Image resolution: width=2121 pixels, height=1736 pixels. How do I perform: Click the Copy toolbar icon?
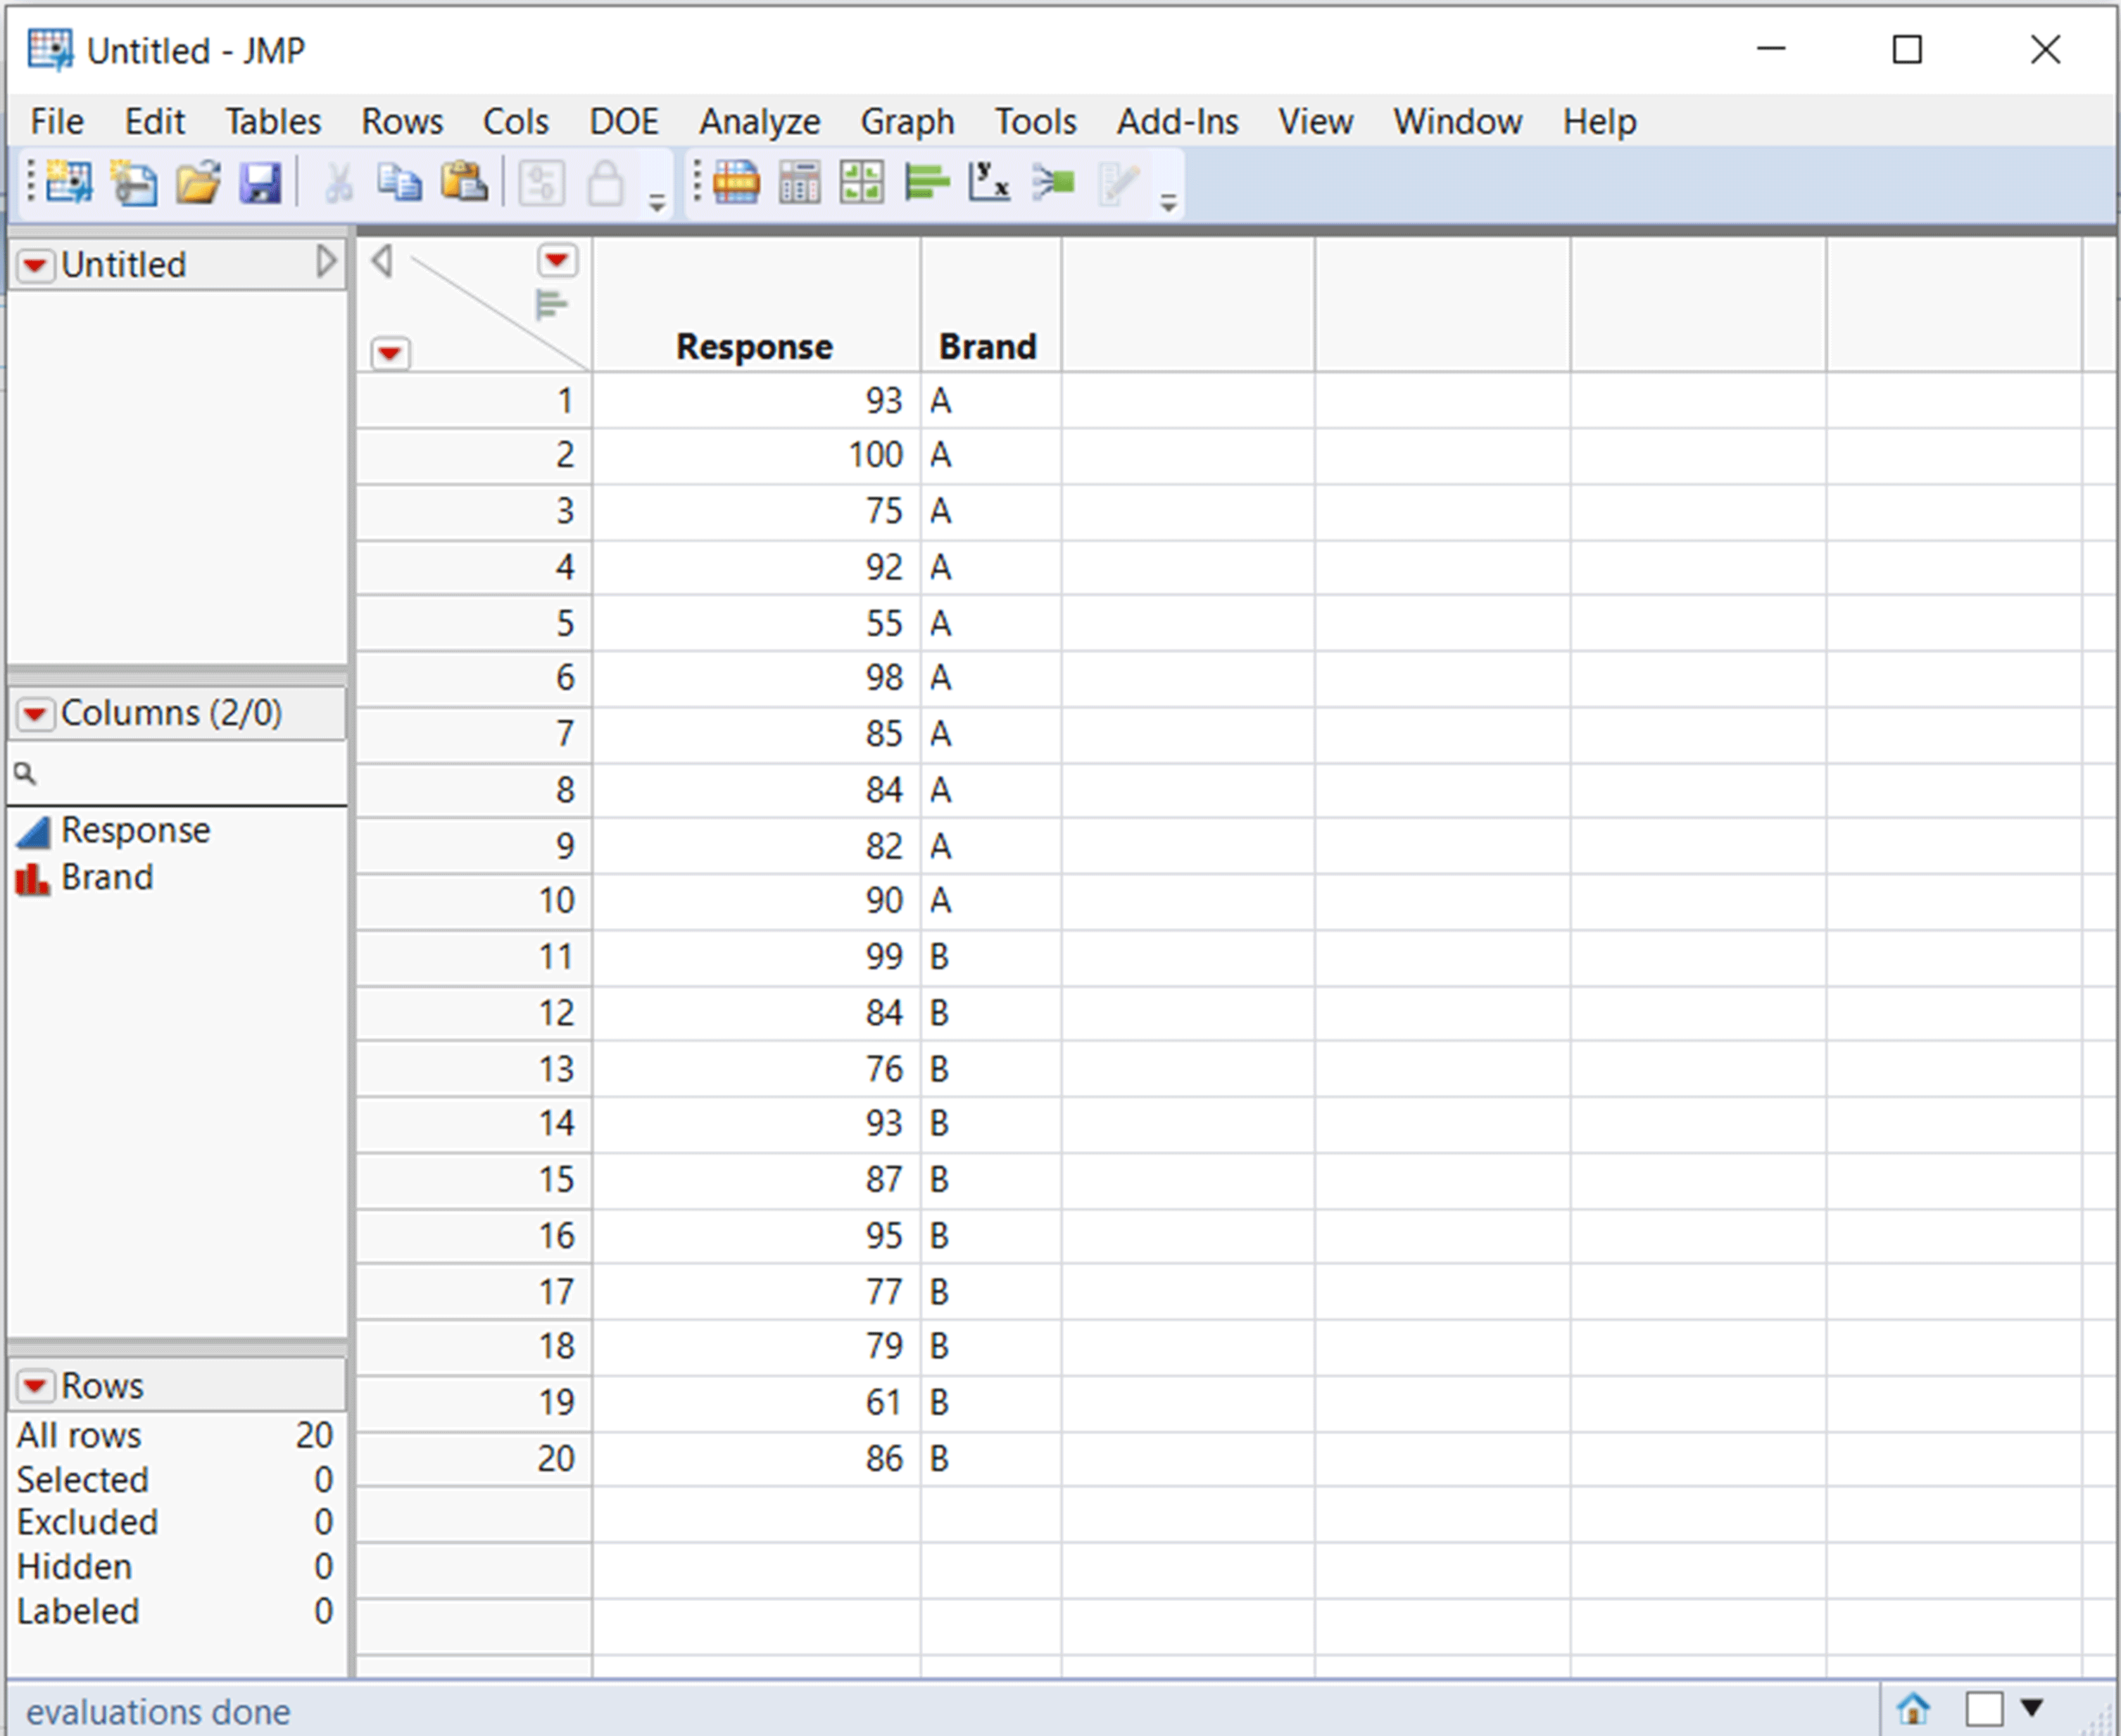[400, 183]
